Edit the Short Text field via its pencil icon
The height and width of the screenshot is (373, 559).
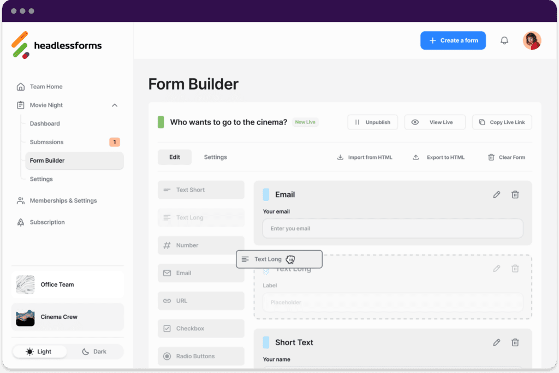496,342
